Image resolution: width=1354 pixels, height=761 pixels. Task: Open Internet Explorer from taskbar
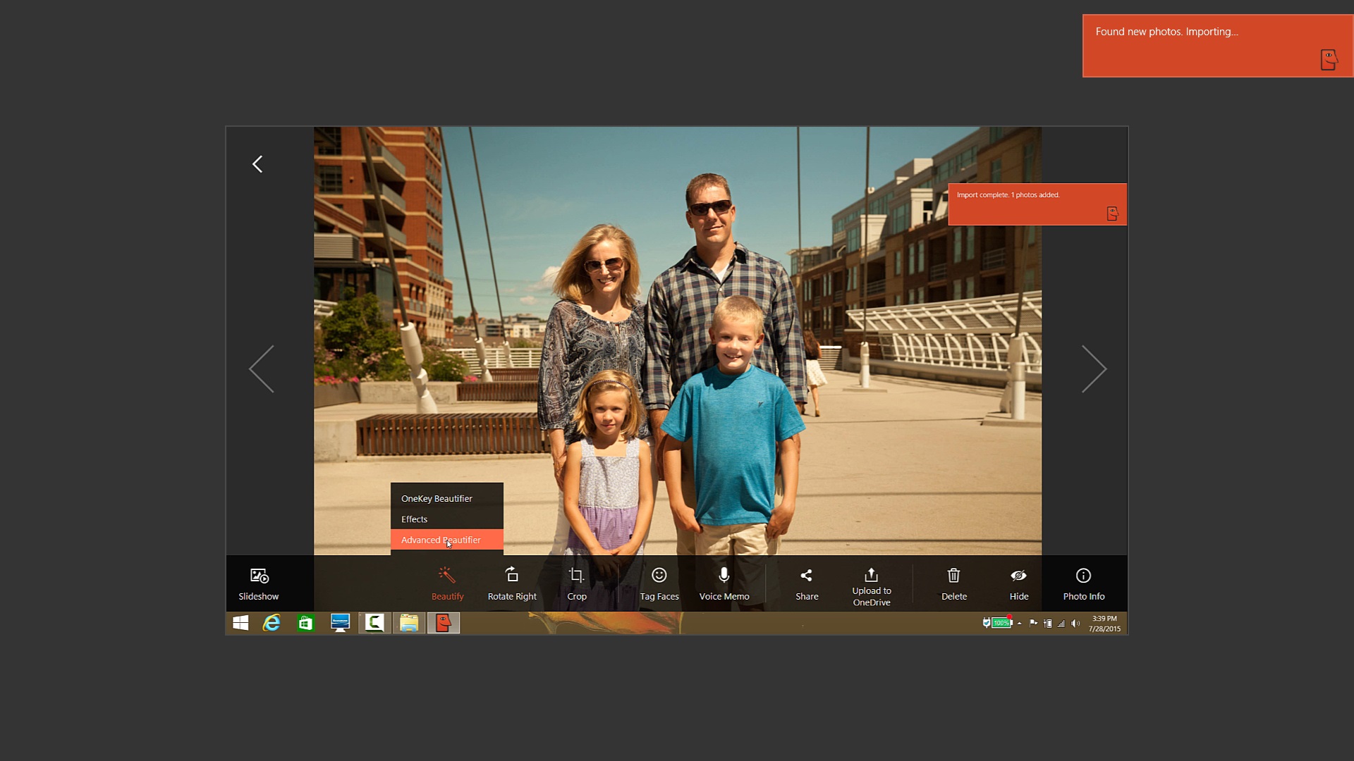click(272, 623)
